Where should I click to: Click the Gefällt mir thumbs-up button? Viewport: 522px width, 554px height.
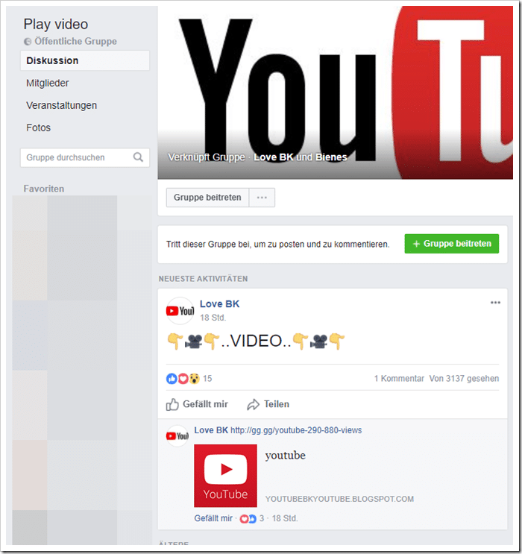click(197, 404)
